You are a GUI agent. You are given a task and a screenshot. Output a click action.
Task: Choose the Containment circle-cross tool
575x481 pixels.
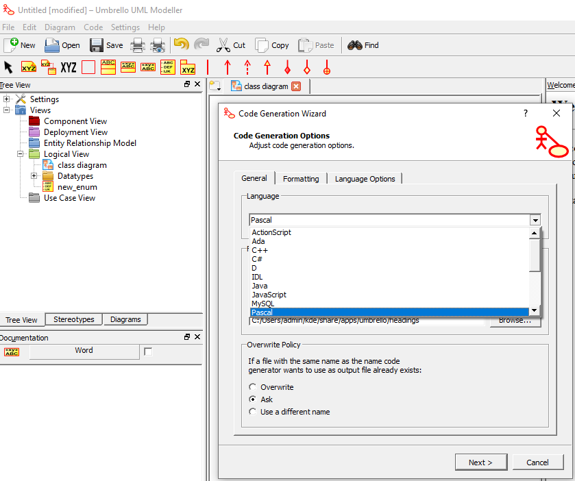pyautogui.click(x=327, y=67)
